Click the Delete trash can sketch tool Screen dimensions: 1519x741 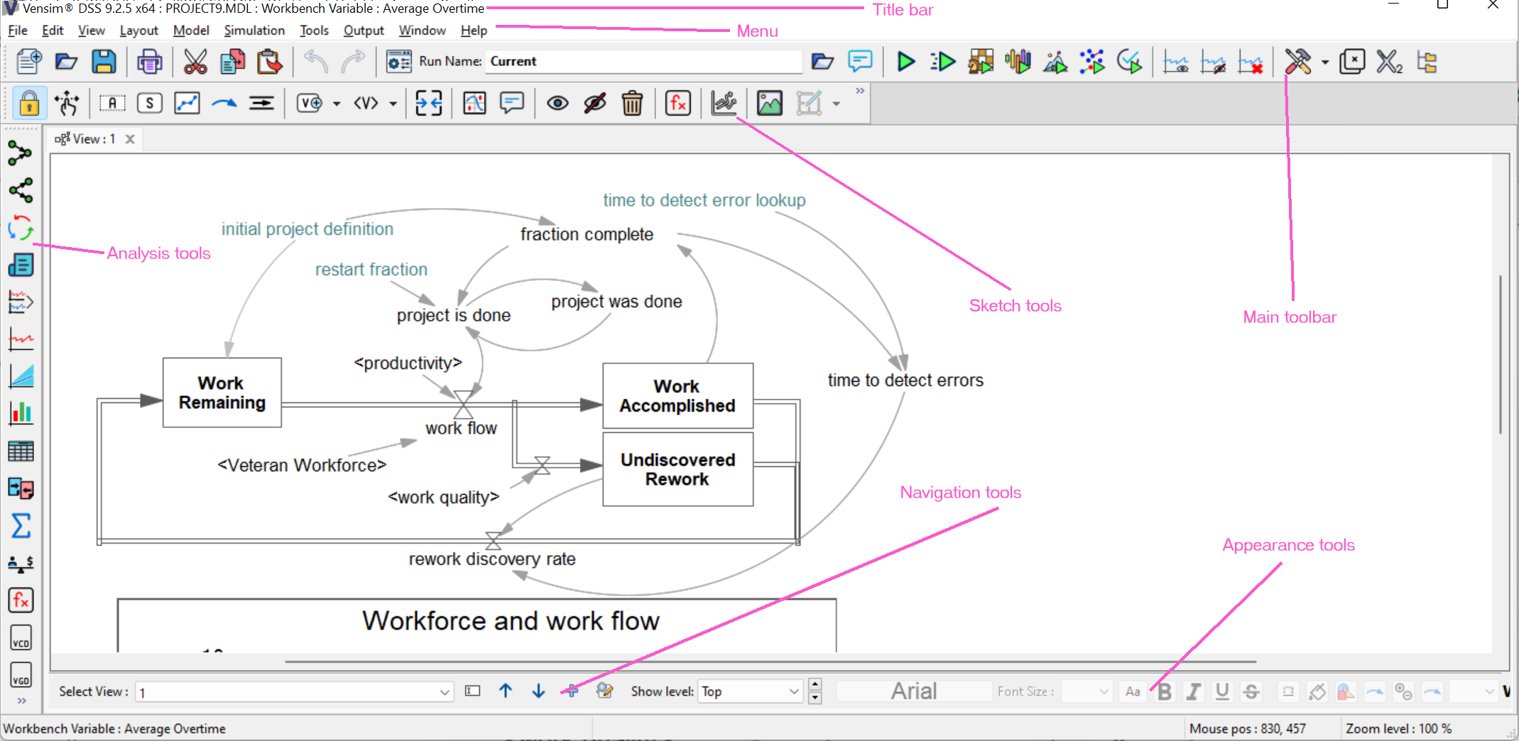click(631, 104)
